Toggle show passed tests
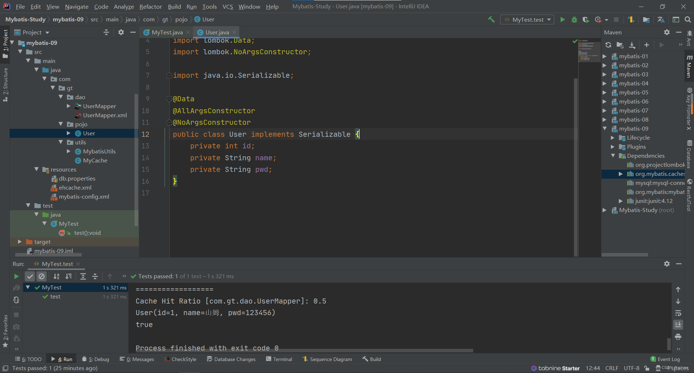 click(x=30, y=276)
